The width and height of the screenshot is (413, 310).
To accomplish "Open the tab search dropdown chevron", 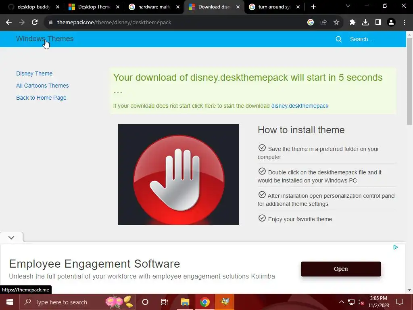I will pos(348,6).
